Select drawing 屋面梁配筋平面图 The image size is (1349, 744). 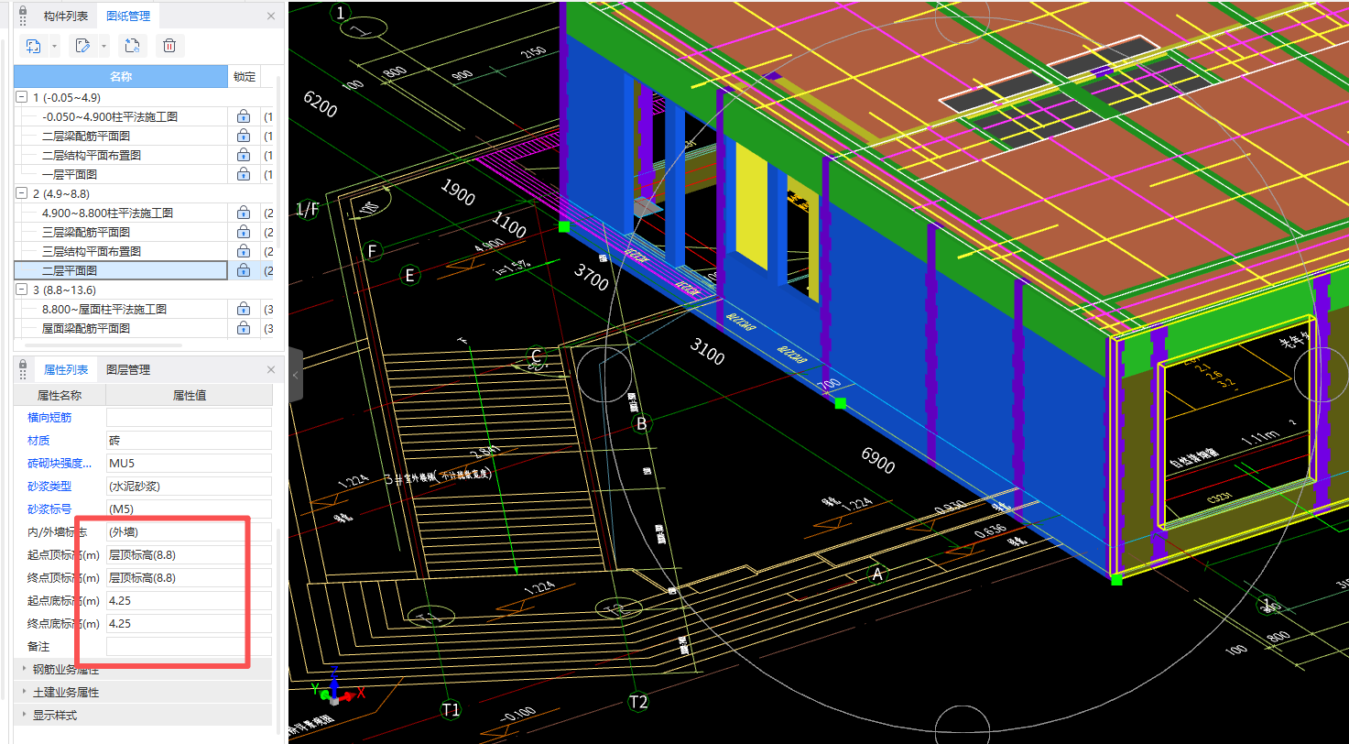tap(86, 328)
